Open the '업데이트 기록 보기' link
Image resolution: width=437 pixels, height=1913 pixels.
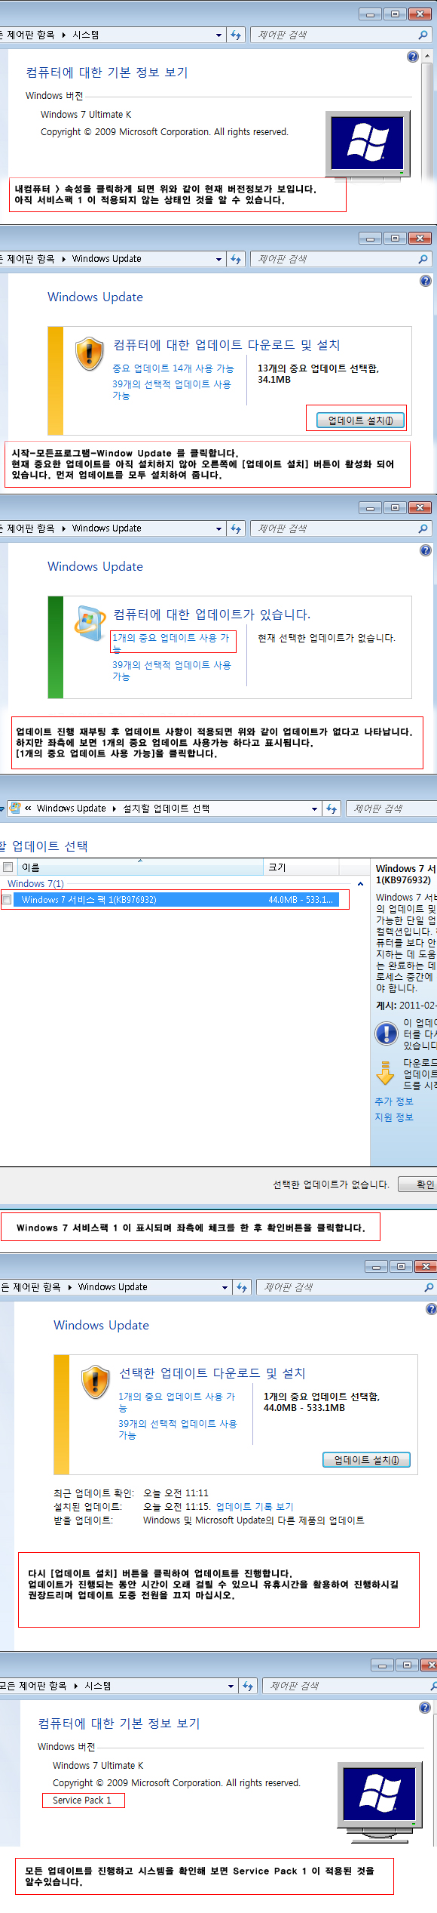click(255, 1506)
